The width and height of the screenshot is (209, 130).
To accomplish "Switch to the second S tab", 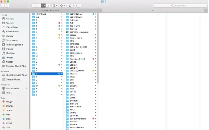I will point(153,10).
